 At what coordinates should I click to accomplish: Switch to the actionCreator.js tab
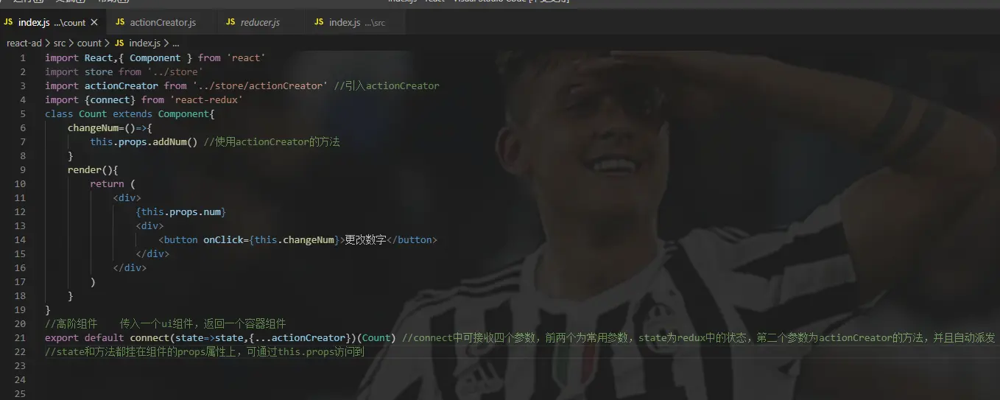pos(162,23)
